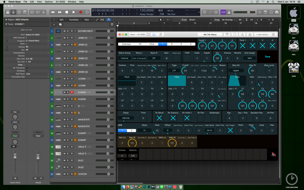Viewport: 304px width, 190px height.
Task: Open the Snap Smart dropdown
Action: coord(201,20)
